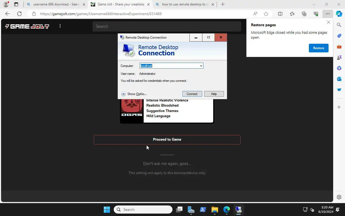Open PowerShell from the taskbar
Image resolution: width=345 pixels, height=216 pixels.
pyautogui.click(x=203, y=210)
